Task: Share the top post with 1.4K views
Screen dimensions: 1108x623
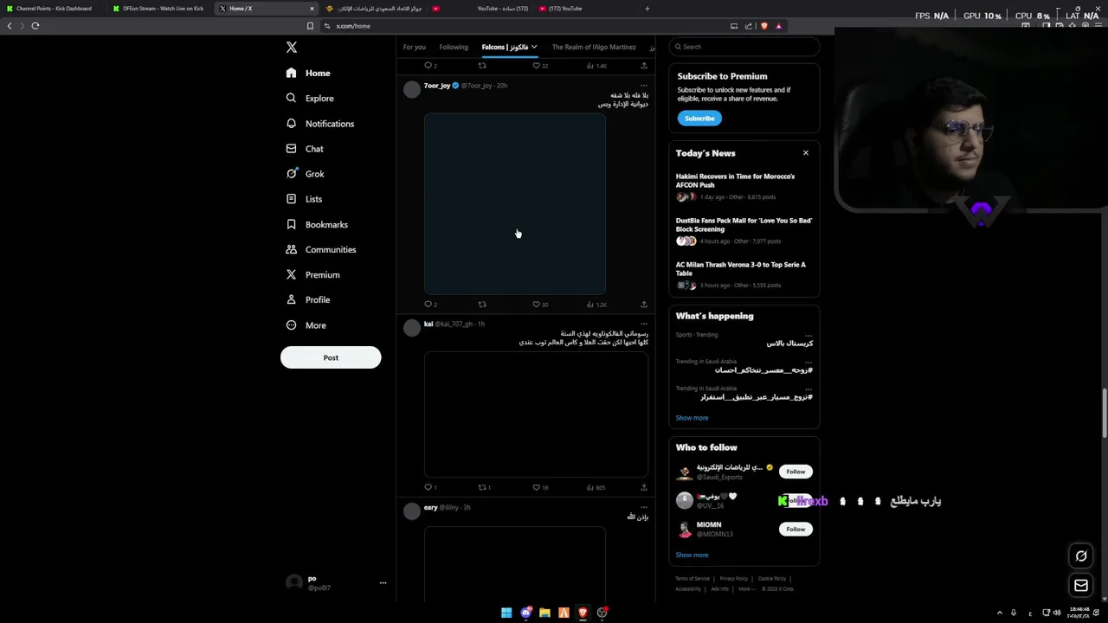Action: 643,66
